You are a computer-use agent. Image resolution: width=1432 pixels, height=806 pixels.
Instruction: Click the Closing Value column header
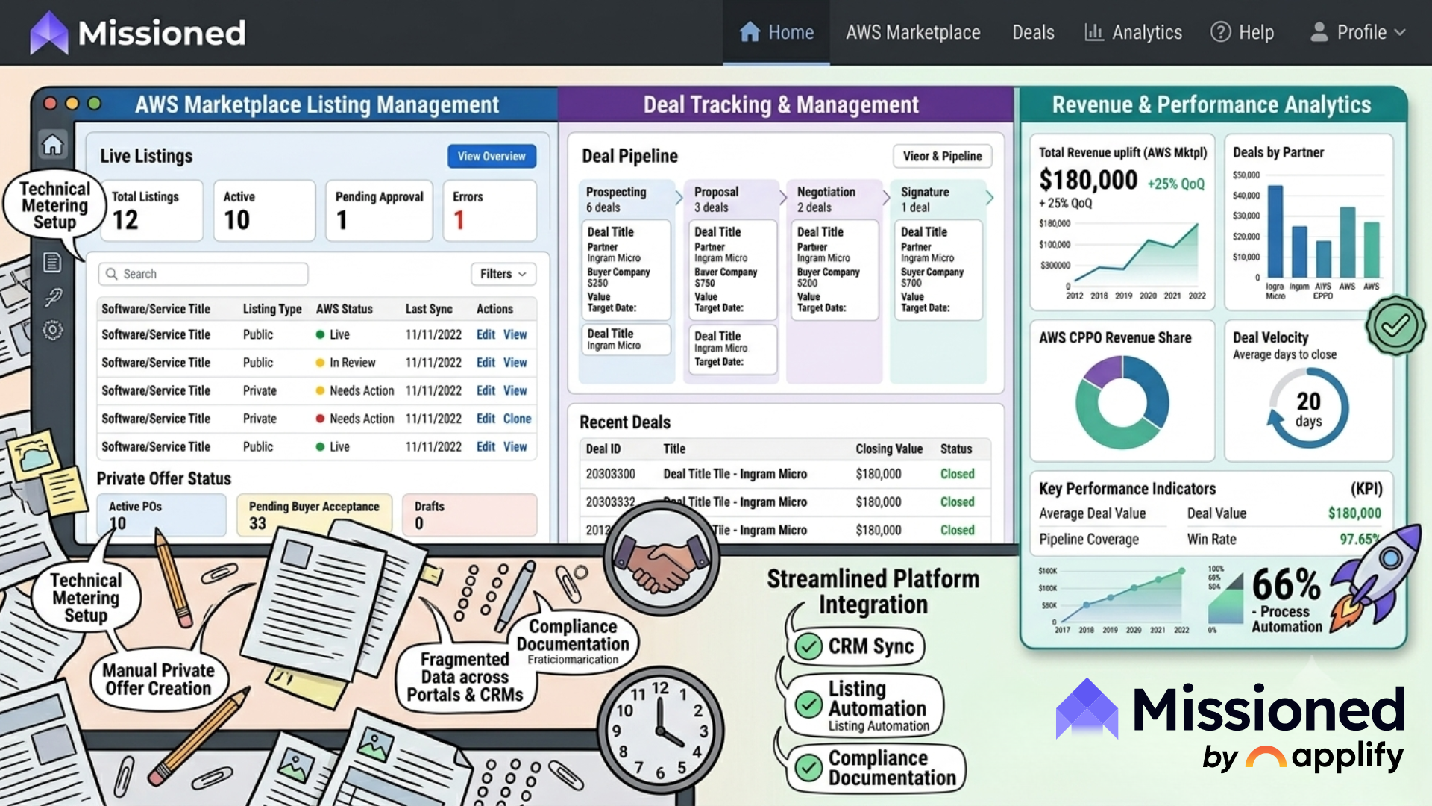(x=889, y=449)
